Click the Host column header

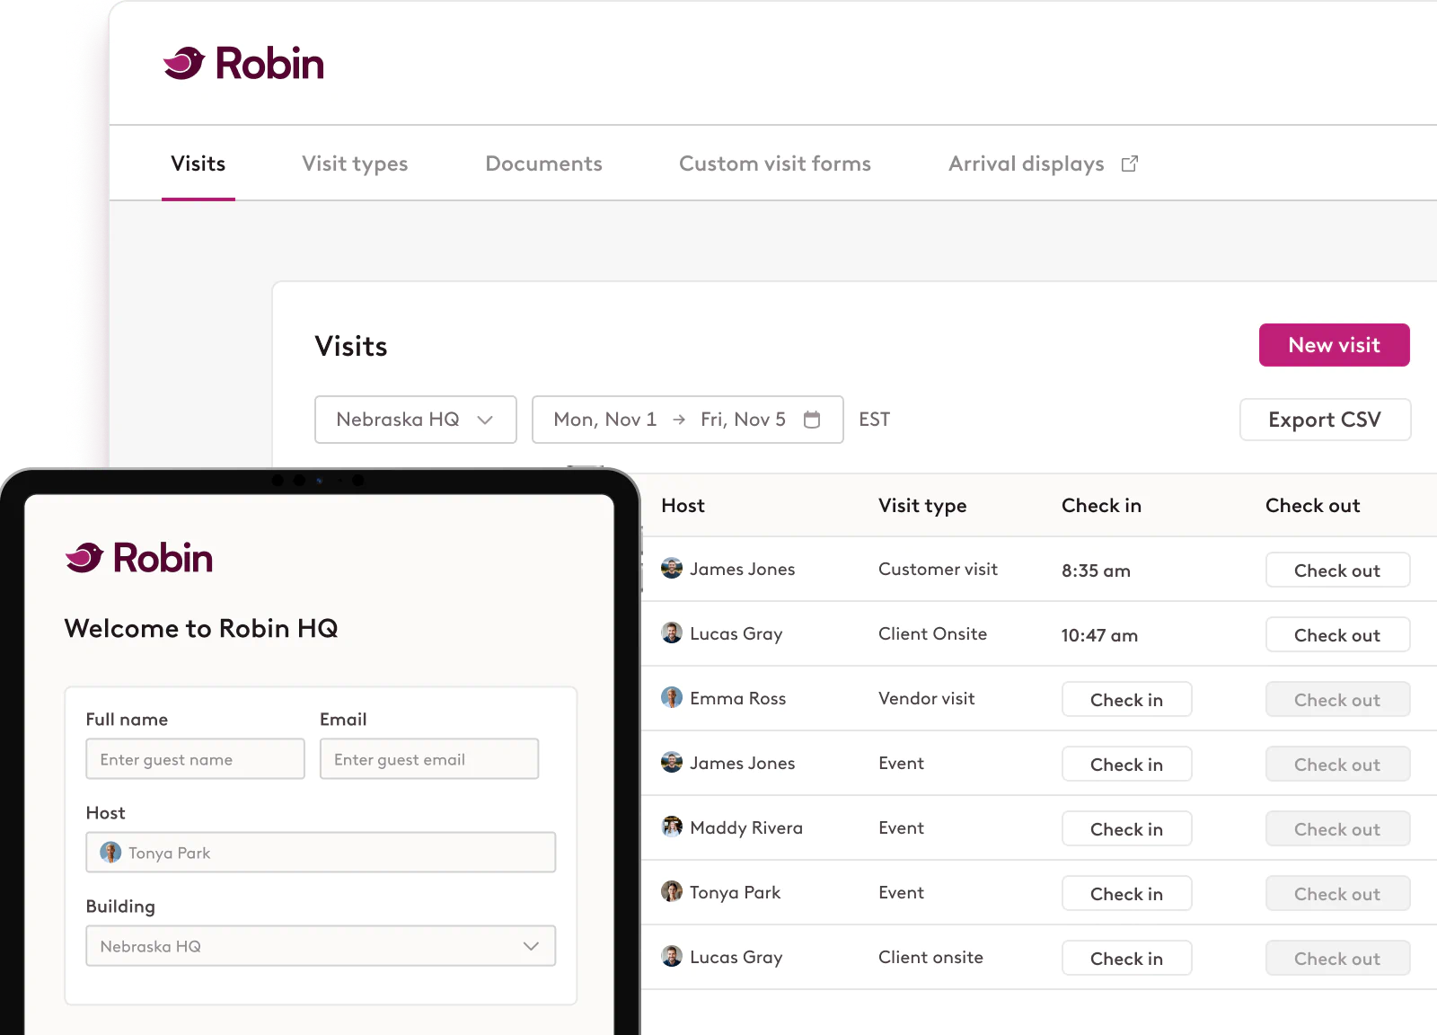[683, 506]
